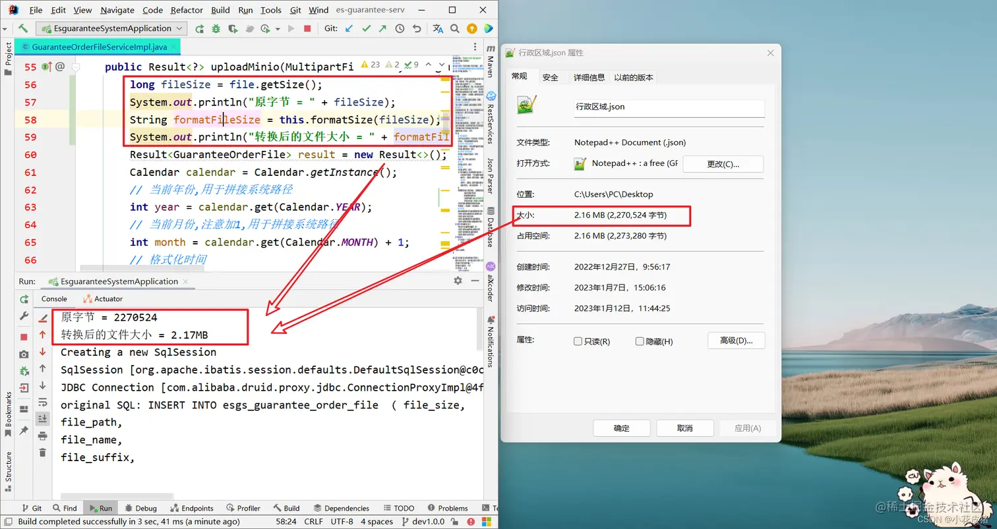
Task: Close the GuaranteeOrderFileServiceImpl.java editor tab
Action: [173, 47]
